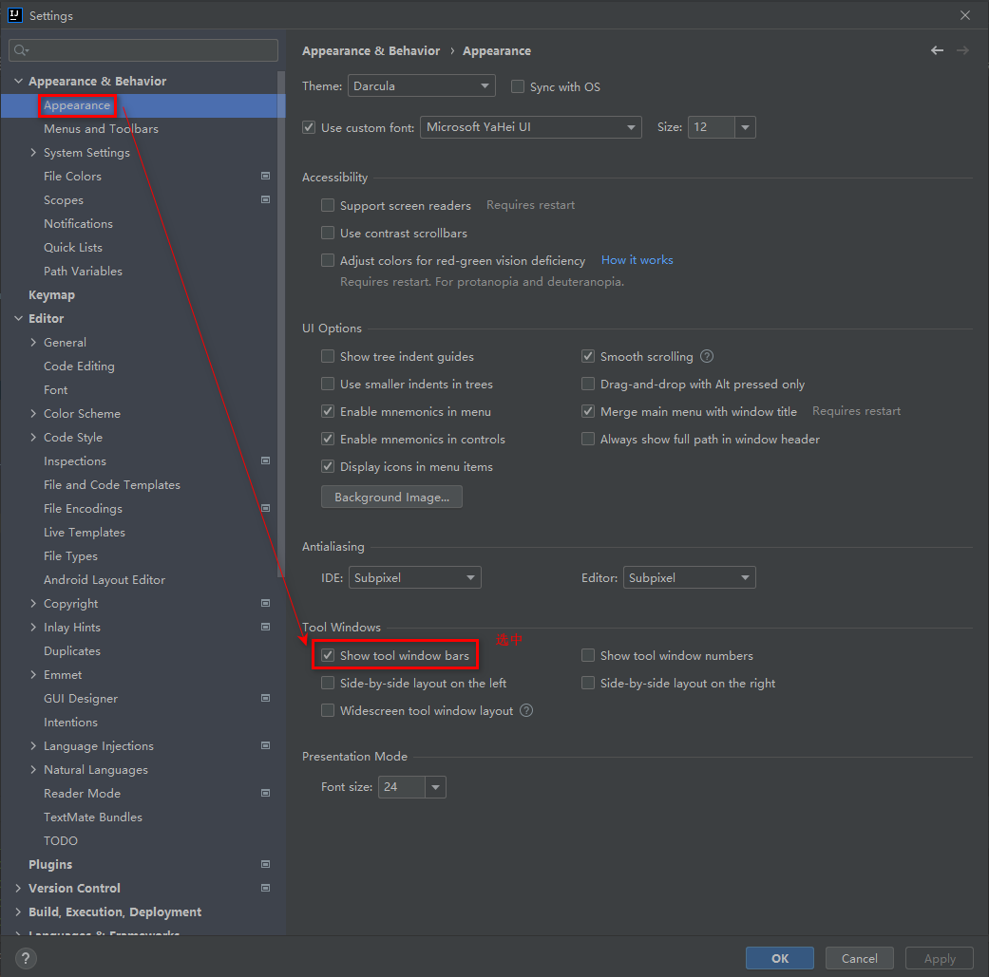Enable Always show full path in window header
This screenshot has height=977, width=989.
[588, 439]
